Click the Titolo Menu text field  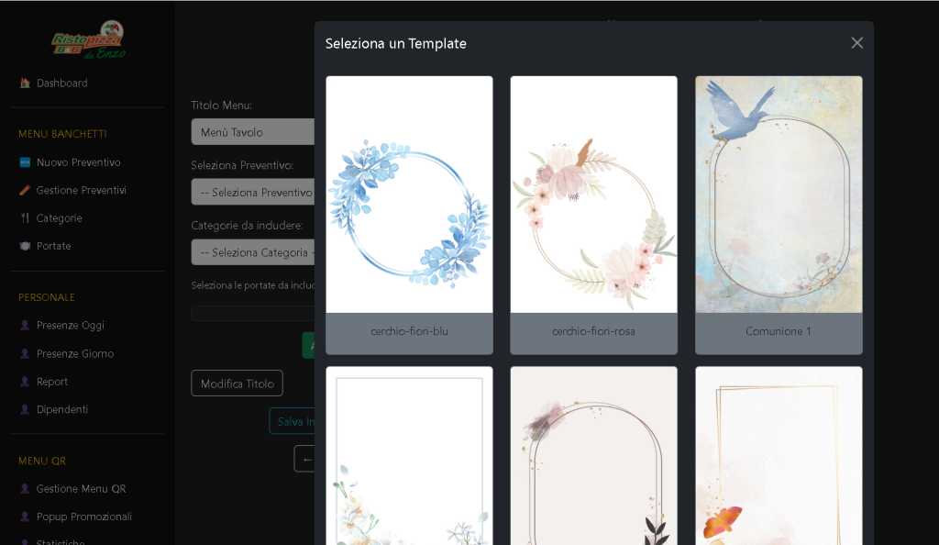[x=253, y=132]
